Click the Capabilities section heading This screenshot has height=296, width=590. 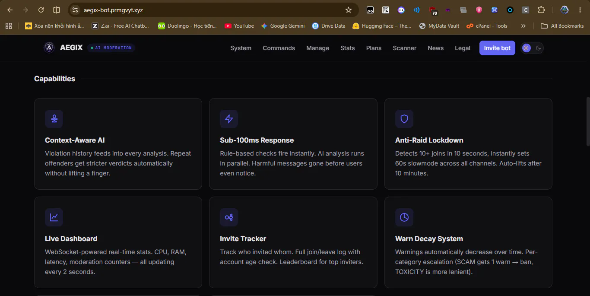[x=54, y=79]
